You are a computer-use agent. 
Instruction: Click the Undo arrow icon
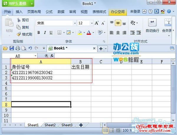pos(30,48)
